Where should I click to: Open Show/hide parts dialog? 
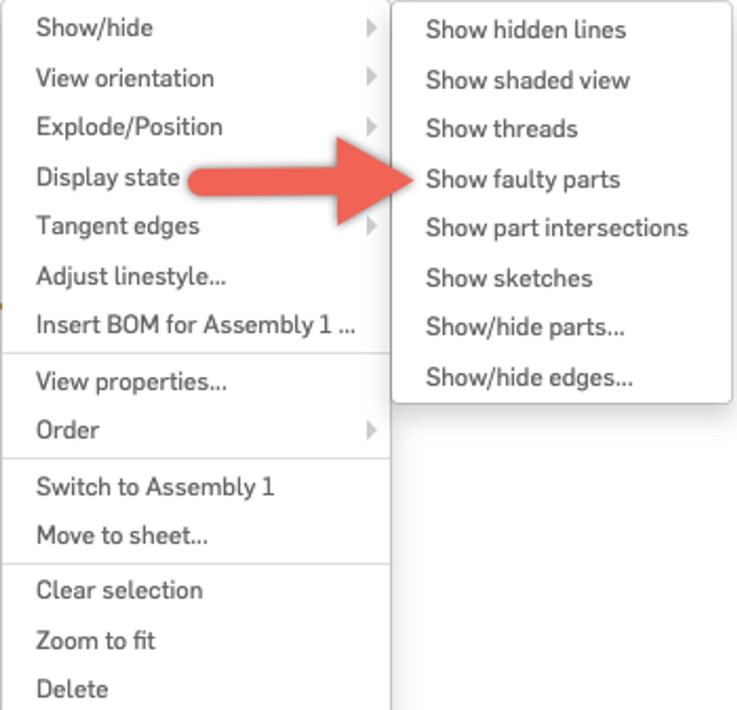pyautogui.click(x=525, y=327)
